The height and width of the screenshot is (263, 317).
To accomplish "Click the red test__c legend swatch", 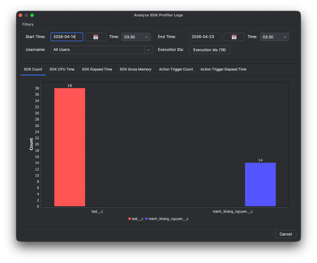I will [x=130, y=219].
